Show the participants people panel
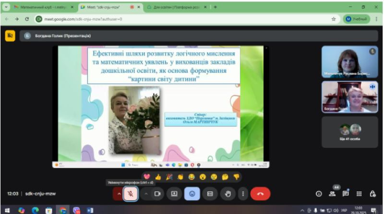The height and width of the screenshot is (214, 384). pyautogui.click(x=332, y=194)
